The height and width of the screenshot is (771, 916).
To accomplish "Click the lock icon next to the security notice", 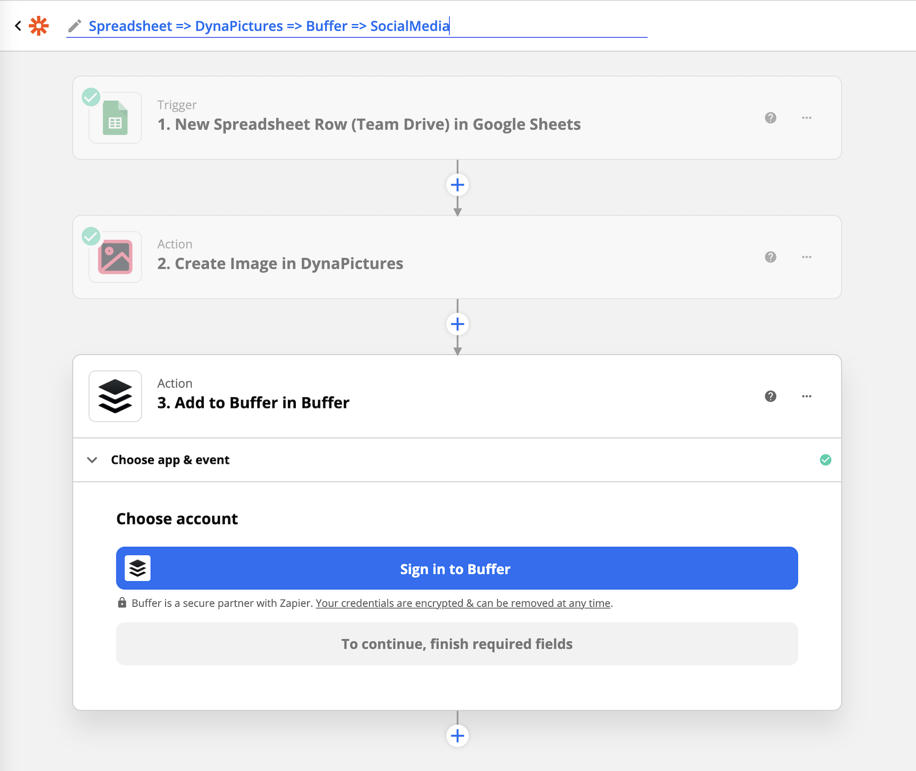I will 122,603.
